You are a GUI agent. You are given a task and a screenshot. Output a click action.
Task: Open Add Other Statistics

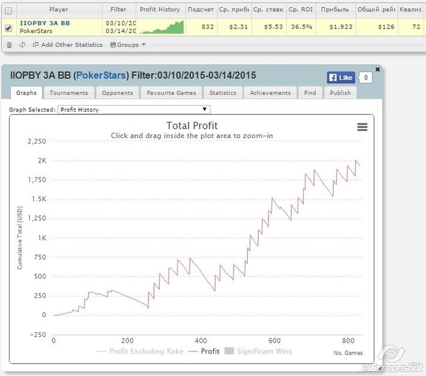tap(68, 45)
